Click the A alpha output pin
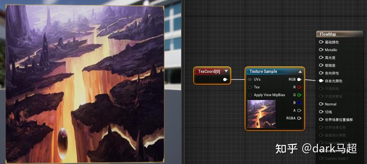The width and height of the screenshot is (367, 164). tap(299, 110)
